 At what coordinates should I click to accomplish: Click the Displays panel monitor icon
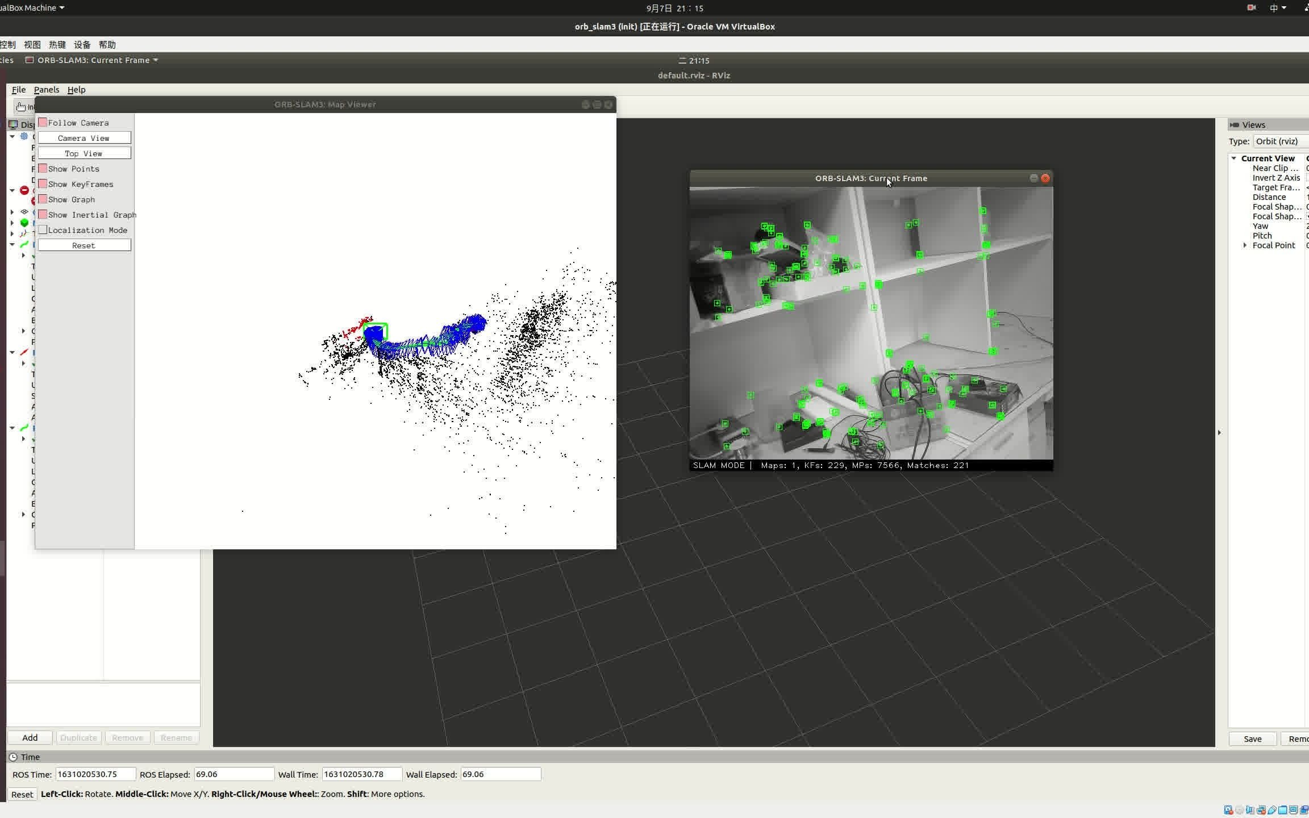tap(13, 124)
